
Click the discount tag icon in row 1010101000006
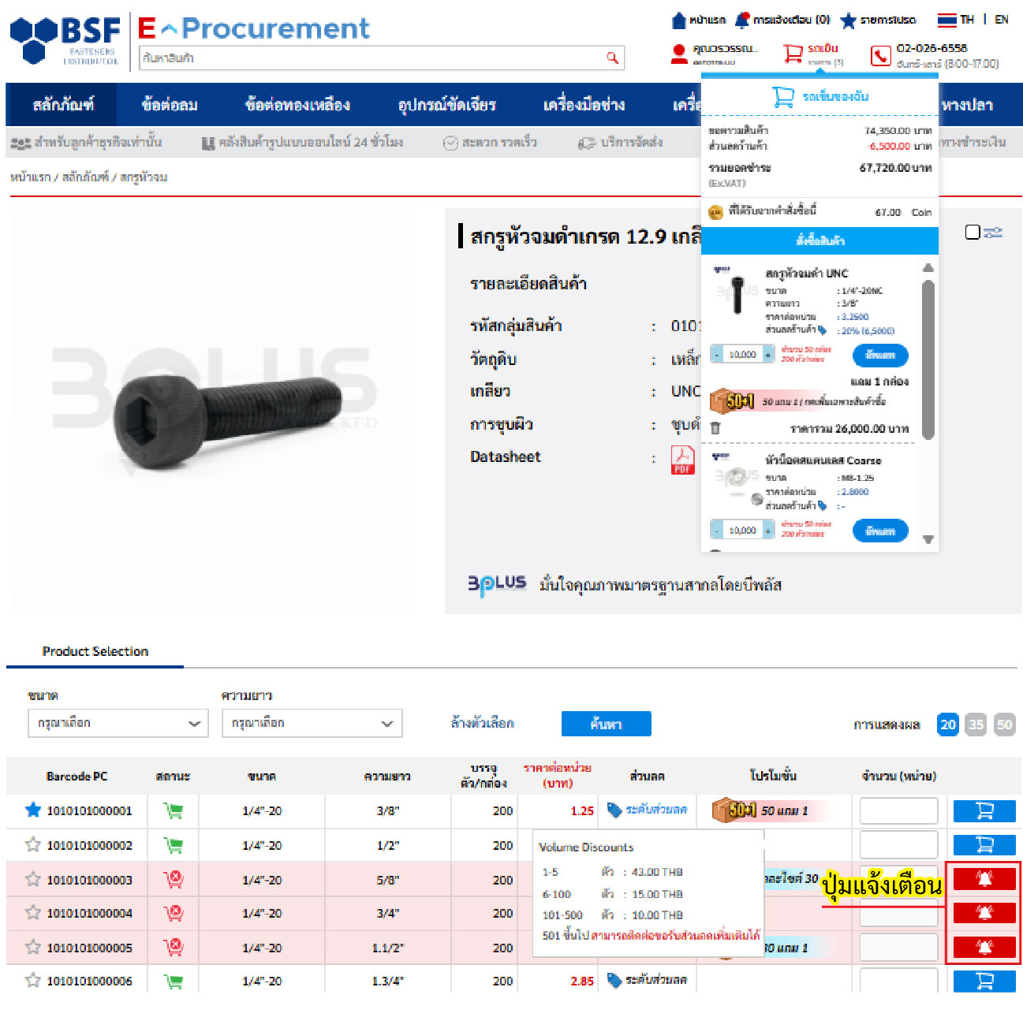(615, 980)
